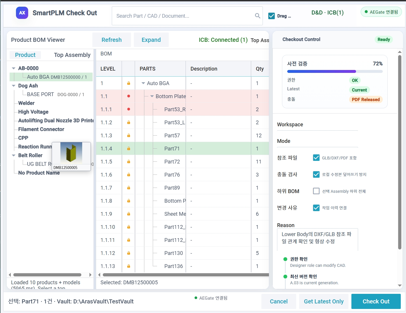
Task: Click the lock icon in Part89 row
Action: point(129,188)
